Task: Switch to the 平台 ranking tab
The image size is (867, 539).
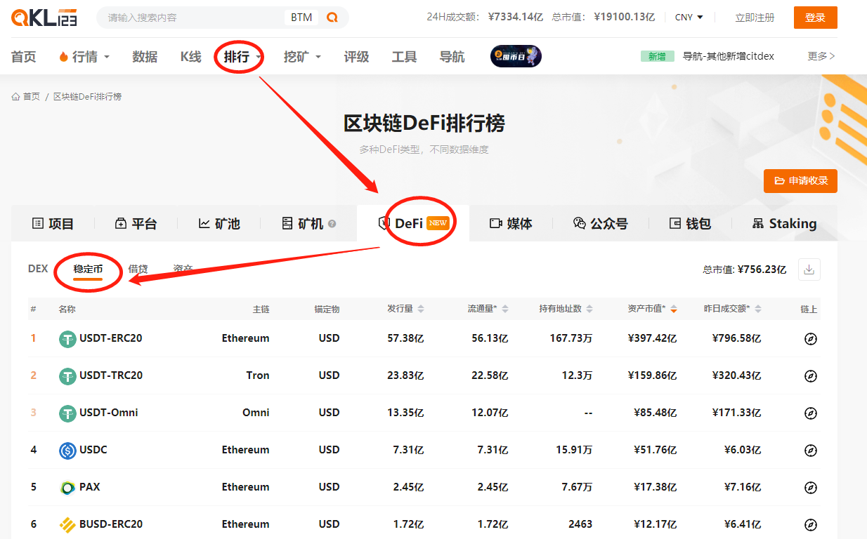Action: (136, 224)
